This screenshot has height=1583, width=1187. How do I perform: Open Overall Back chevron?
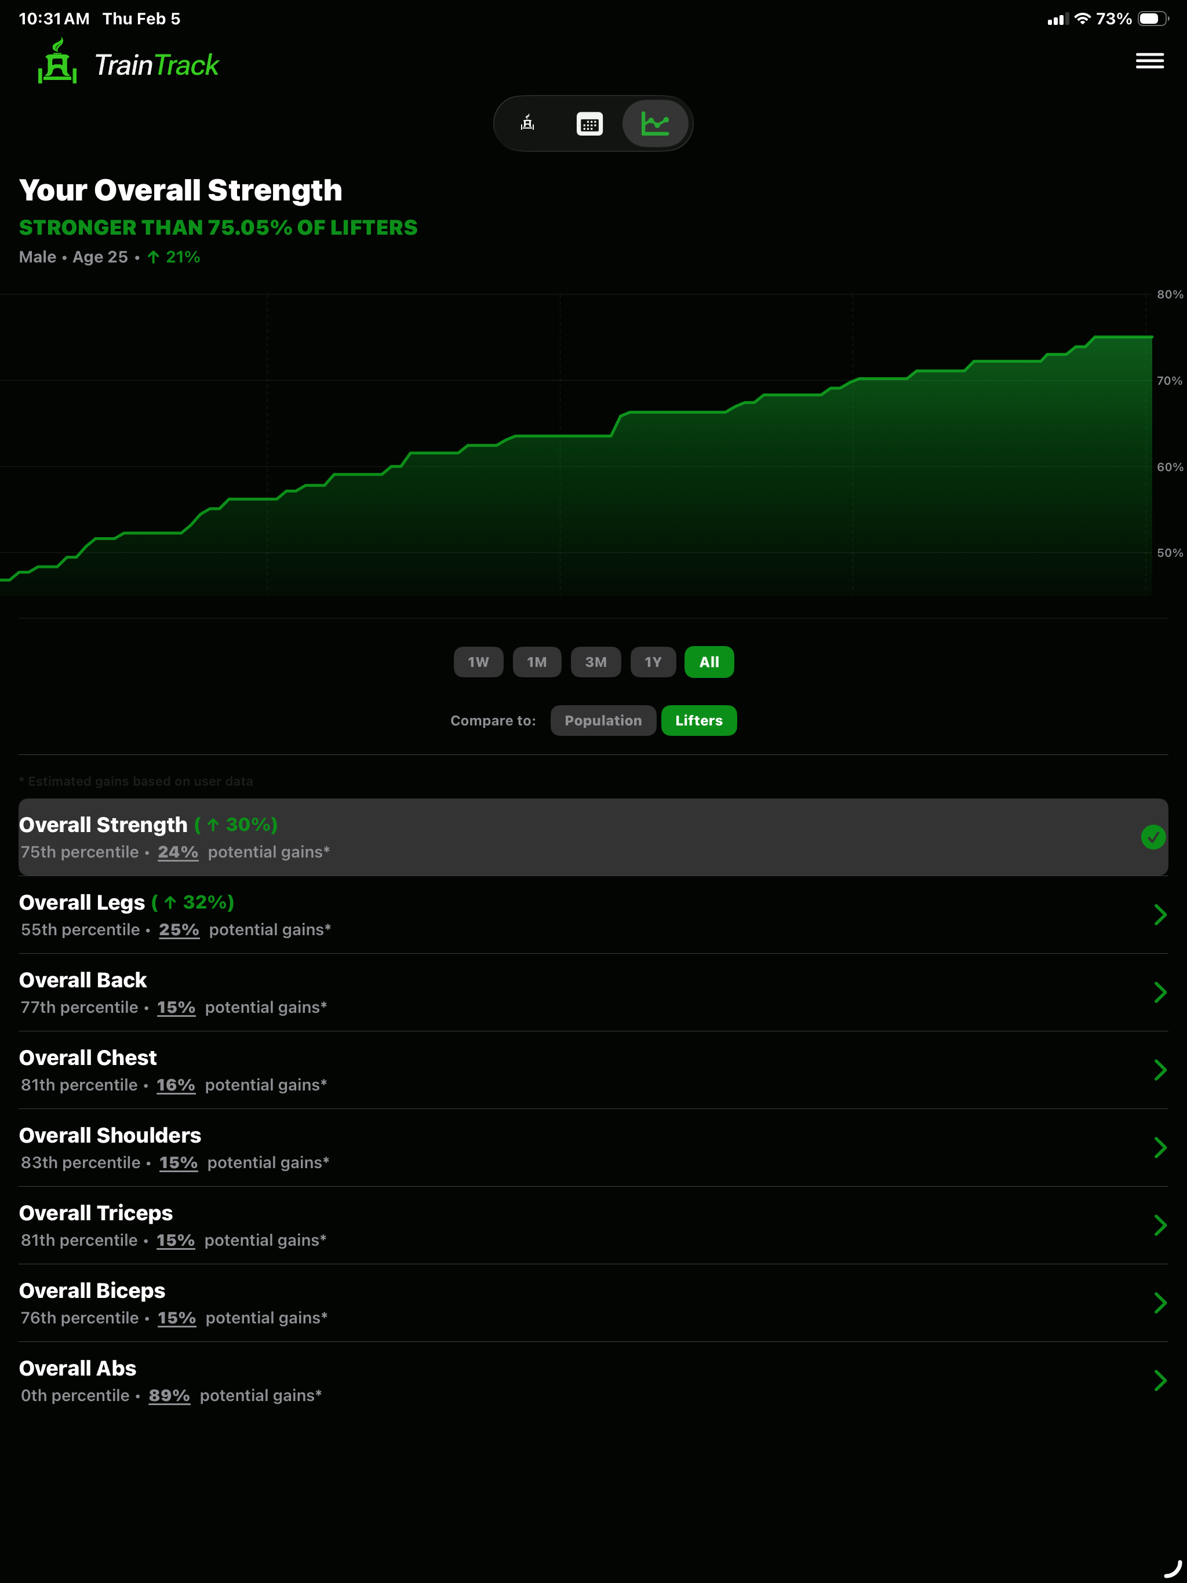click(x=1160, y=992)
